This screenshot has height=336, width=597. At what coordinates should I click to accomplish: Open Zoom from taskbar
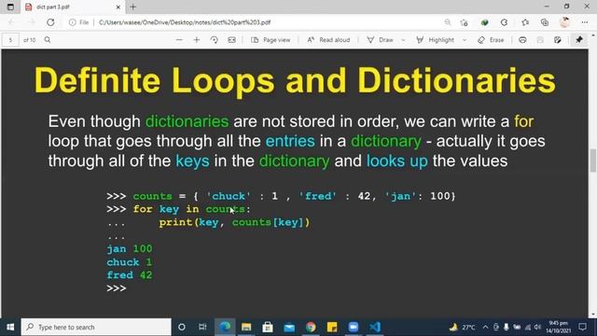(354, 327)
